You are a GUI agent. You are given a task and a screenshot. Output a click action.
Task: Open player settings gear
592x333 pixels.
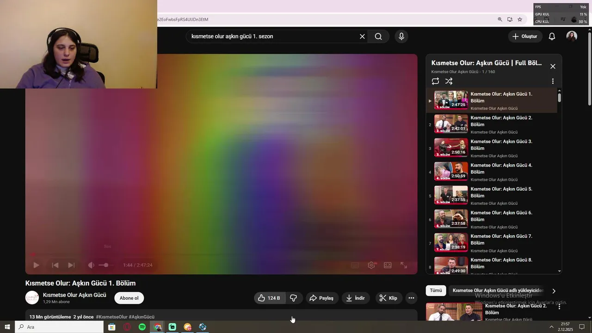pyautogui.click(x=371, y=265)
